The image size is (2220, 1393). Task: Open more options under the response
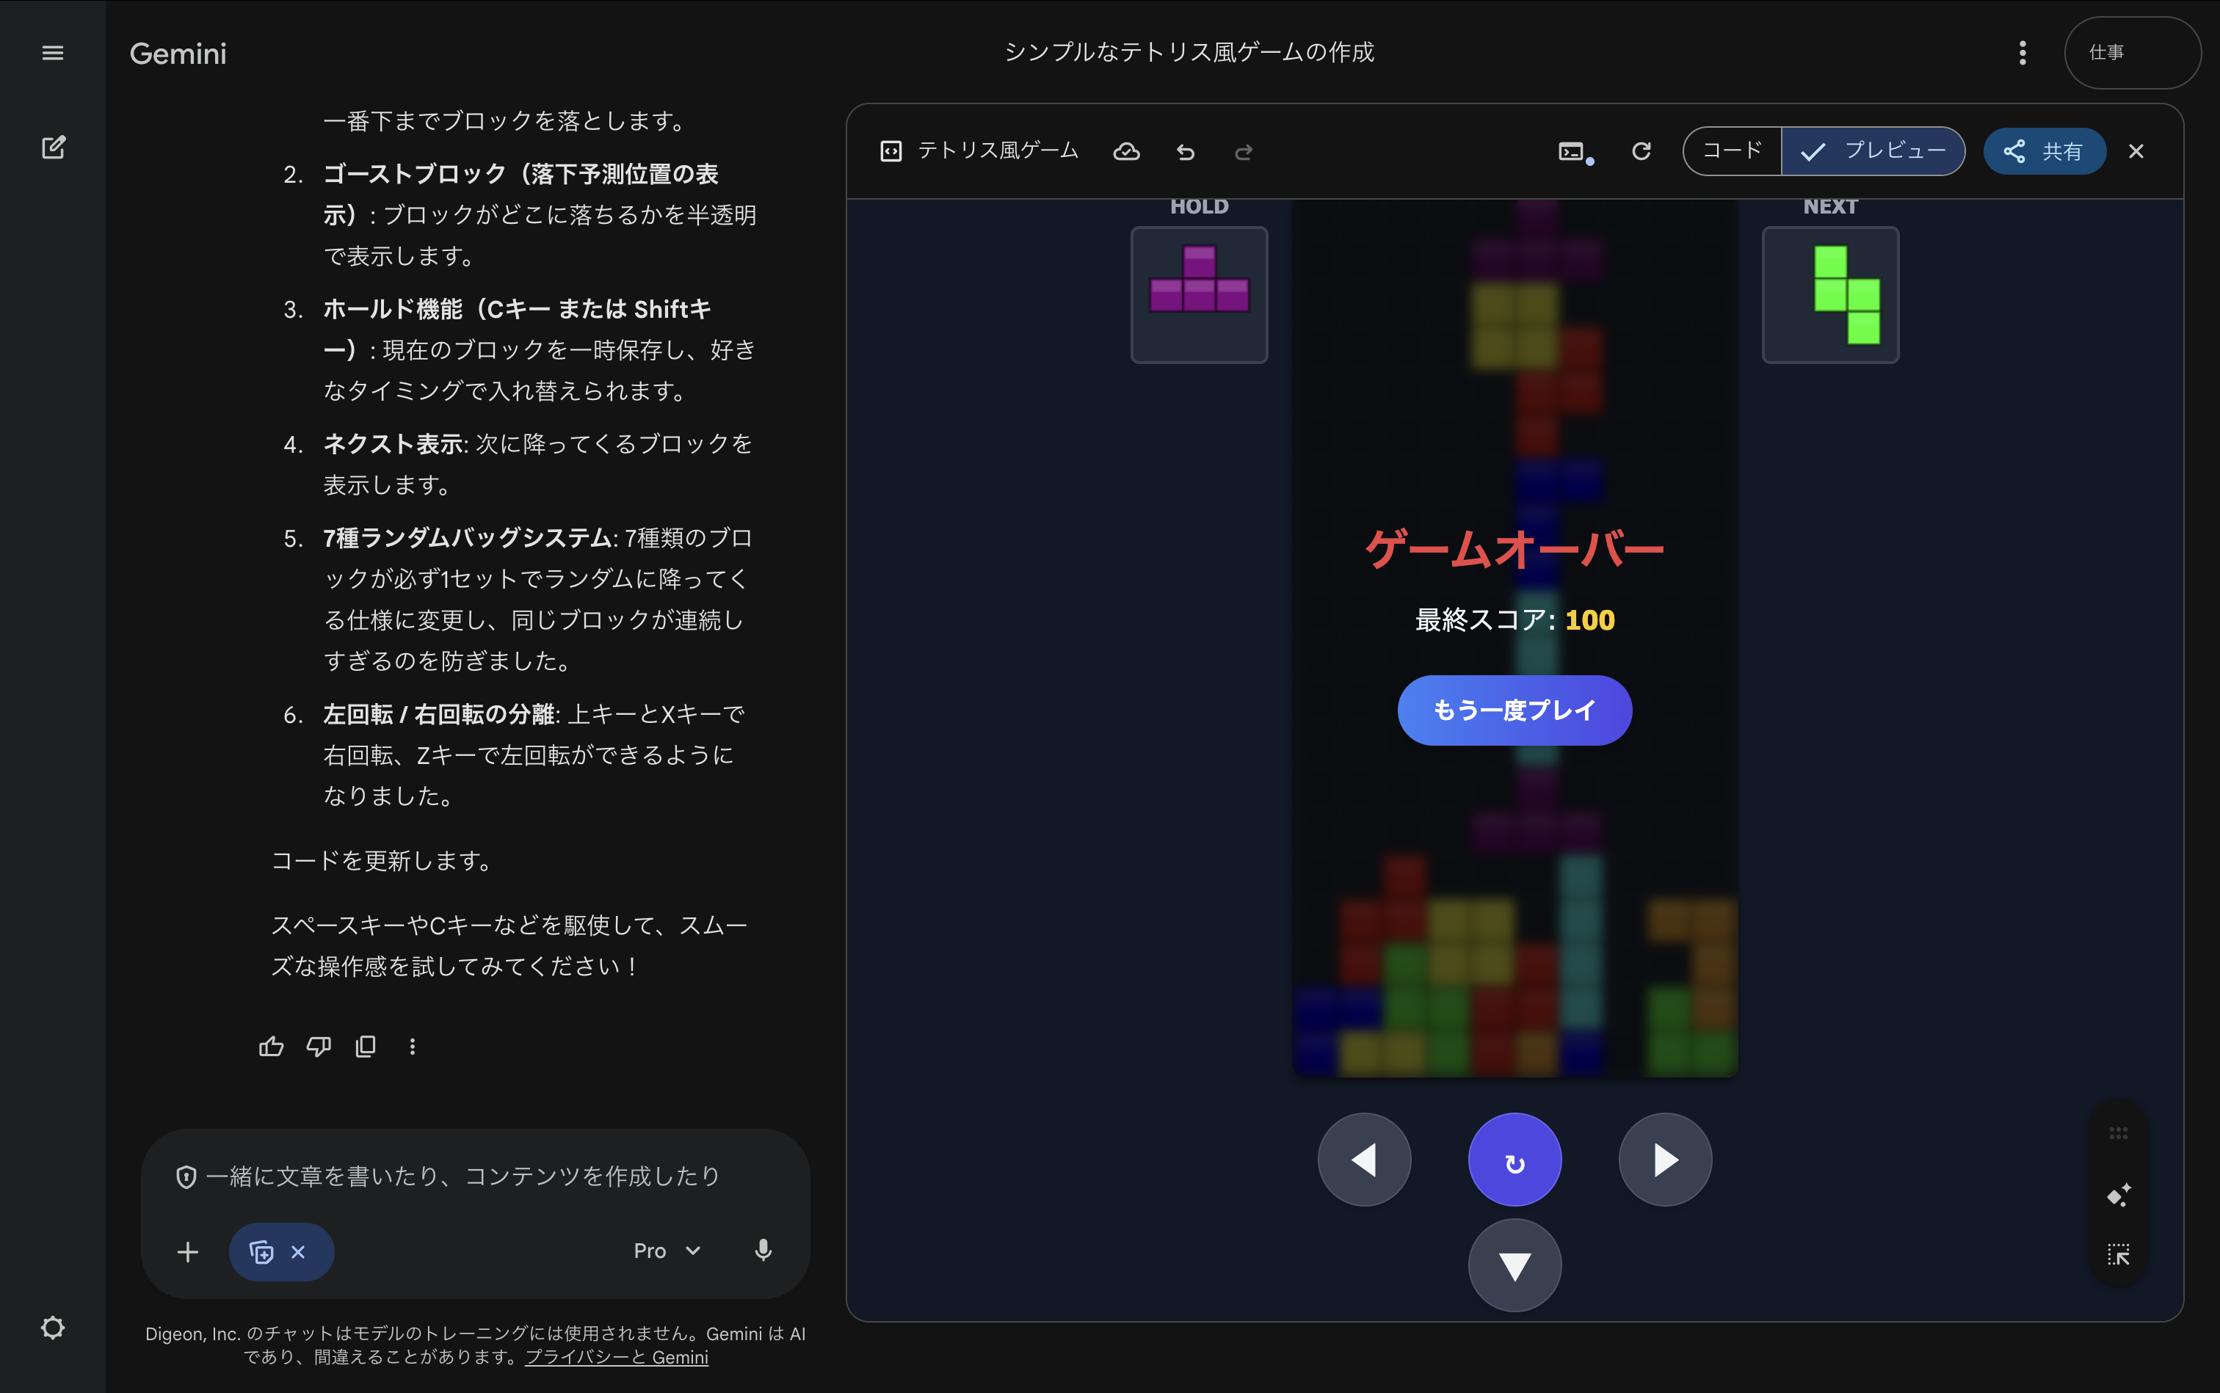(412, 1046)
